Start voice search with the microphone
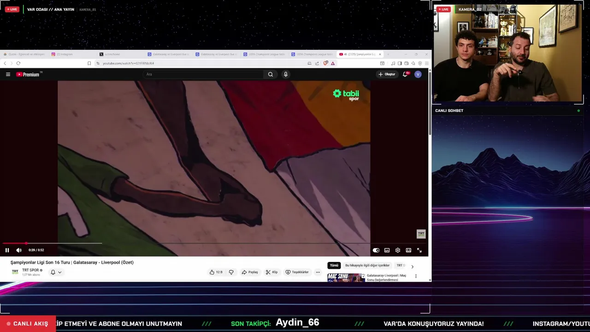 click(x=286, y=74)
